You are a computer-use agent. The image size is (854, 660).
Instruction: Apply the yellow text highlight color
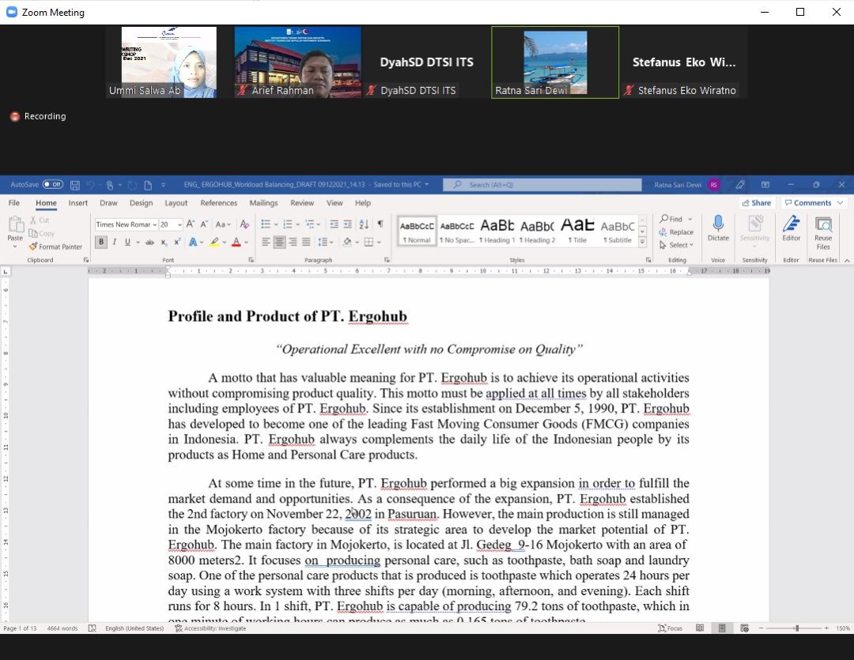pyautogui.click(x=214, y=243)
